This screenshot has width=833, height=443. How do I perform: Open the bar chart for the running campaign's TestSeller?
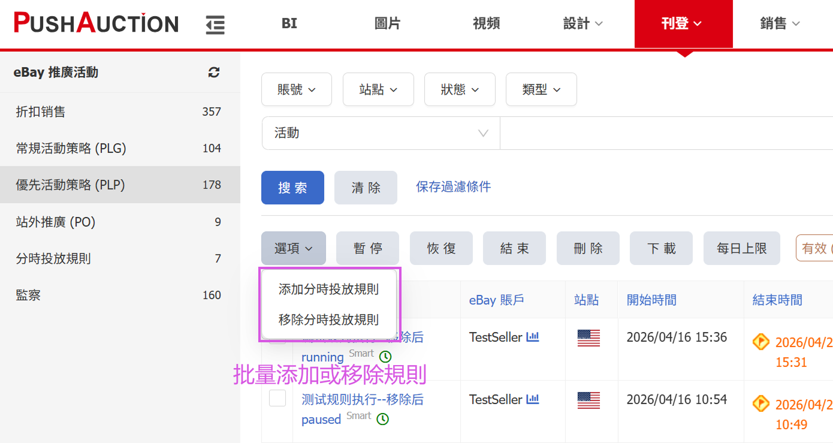pyautogui.click(x=532, y=337)
